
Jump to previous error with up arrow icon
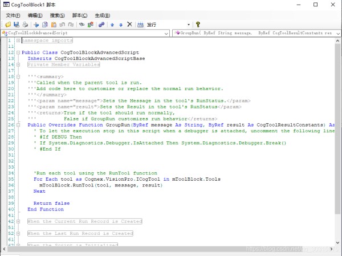(x=112, y=25)
